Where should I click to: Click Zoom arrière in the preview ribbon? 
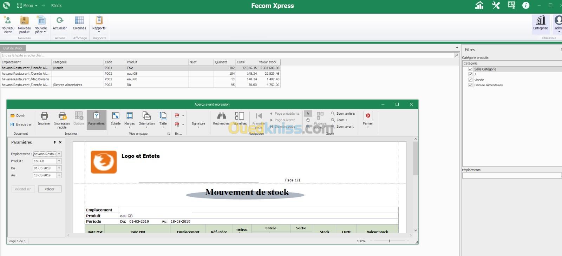point(343,114)
